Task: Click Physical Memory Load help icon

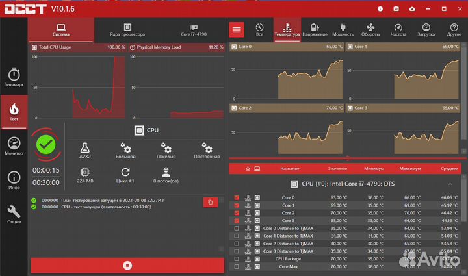Action: [133, 47]
